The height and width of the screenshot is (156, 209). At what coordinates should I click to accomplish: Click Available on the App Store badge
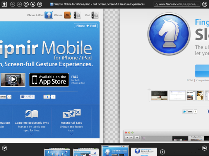49,80
